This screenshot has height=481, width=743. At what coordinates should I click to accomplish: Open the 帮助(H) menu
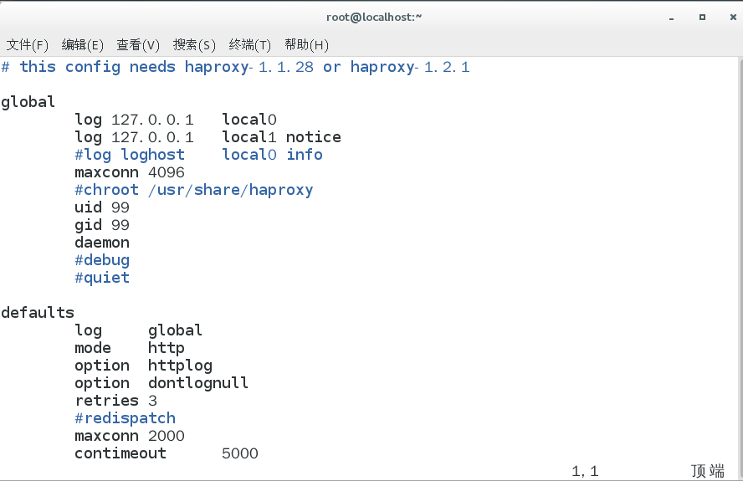click(x=306, y=45)
